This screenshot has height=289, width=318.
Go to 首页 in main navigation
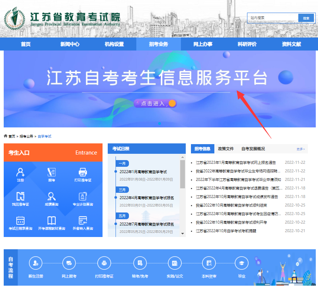pyautogui.click(x=26, y=44)
